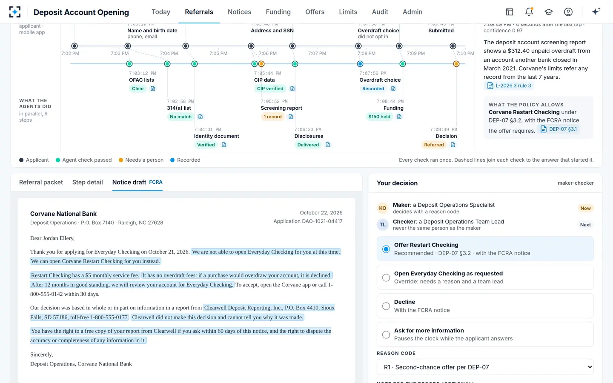Switch to the Referral packet tab
The width and height of the screenshot is (613, 383).
[41, 182]
